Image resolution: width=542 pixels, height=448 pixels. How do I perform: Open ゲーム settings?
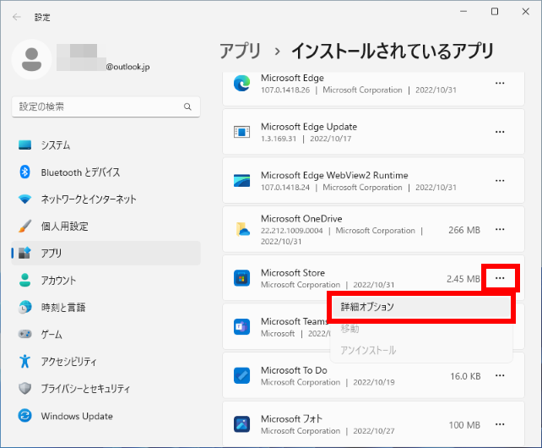(106, 335)
